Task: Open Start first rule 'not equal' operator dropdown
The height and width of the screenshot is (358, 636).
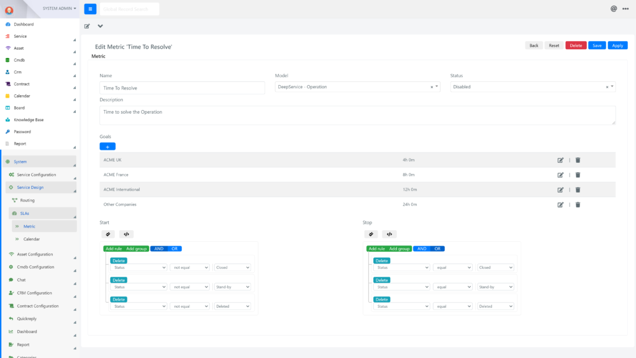Action: pyautogui.click(x=190, y=267)
